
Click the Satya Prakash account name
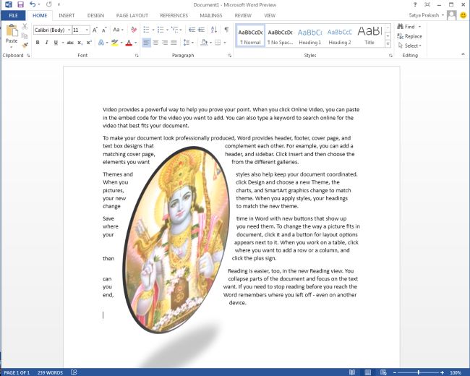pos(424,15)
